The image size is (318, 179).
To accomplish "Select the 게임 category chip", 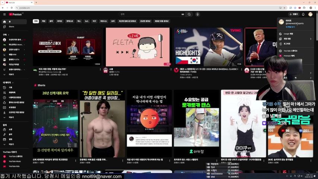I will (x=44, y=21).
